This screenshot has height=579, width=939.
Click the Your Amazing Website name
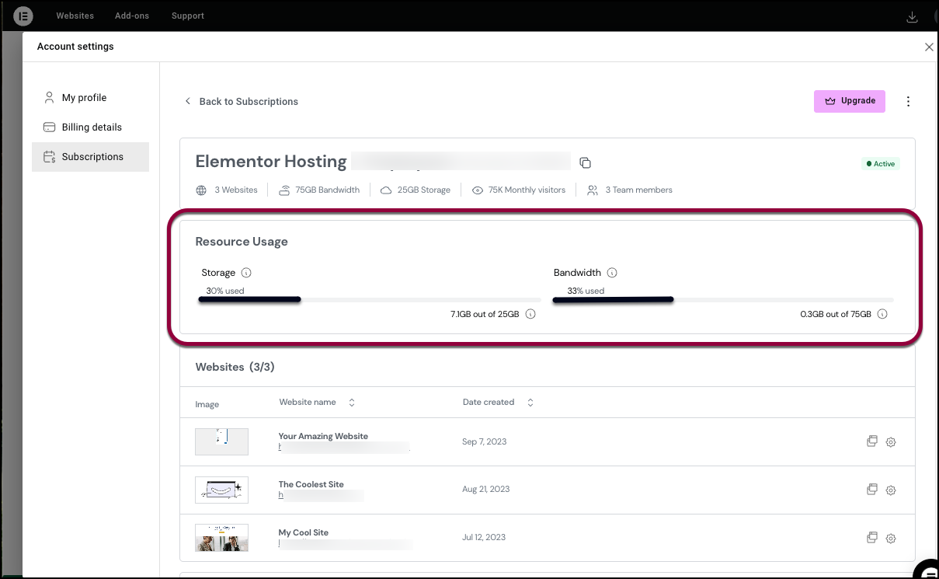click(323, 436)
